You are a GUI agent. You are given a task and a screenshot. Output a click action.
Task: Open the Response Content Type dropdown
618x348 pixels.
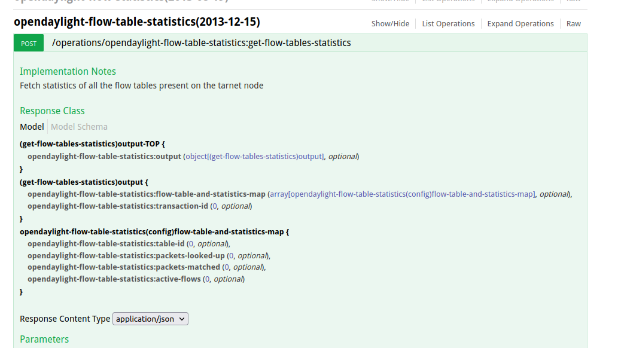pyautogui.click(x=150, y=319)
